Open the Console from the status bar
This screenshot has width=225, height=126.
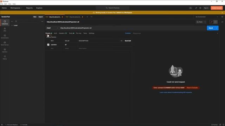[x=24, y=125]
